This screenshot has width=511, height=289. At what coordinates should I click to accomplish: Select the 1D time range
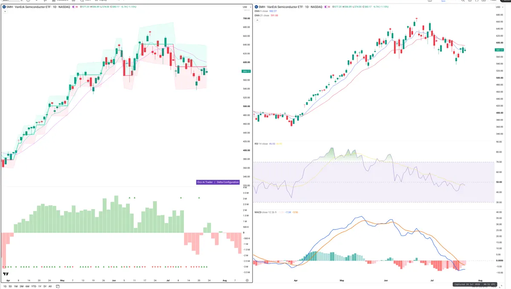[x=5, y=286]
